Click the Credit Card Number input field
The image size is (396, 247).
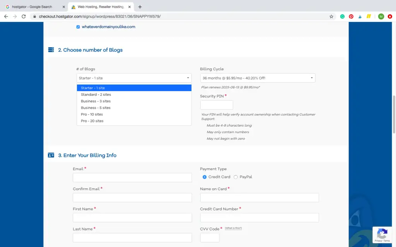coord(259,218)
